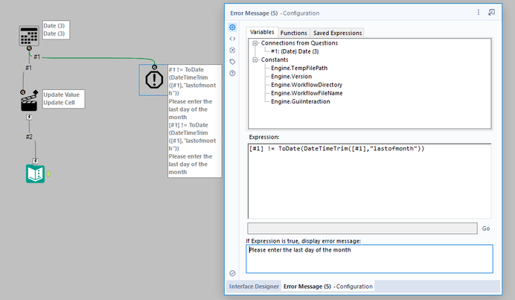The width and height of the screenshot is (515, 300).
Task: Click lightning anchor above Input Data tool
Action: pos(35,161)
